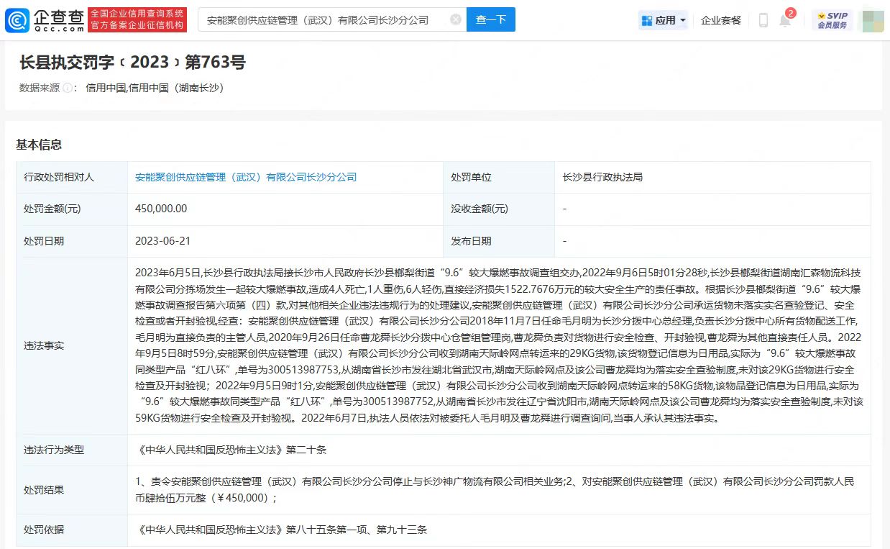Select document title 长县执交罚字 第763号

point(133,62)
